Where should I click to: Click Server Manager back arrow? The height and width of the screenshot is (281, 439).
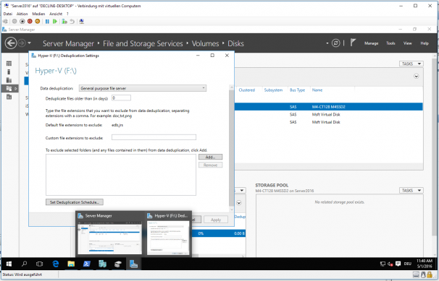pos(11,43)
